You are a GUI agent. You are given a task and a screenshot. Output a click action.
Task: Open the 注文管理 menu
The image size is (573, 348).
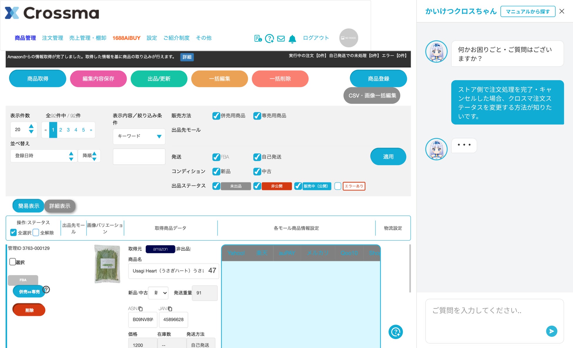pyautogui.click(x=53, y=38)
